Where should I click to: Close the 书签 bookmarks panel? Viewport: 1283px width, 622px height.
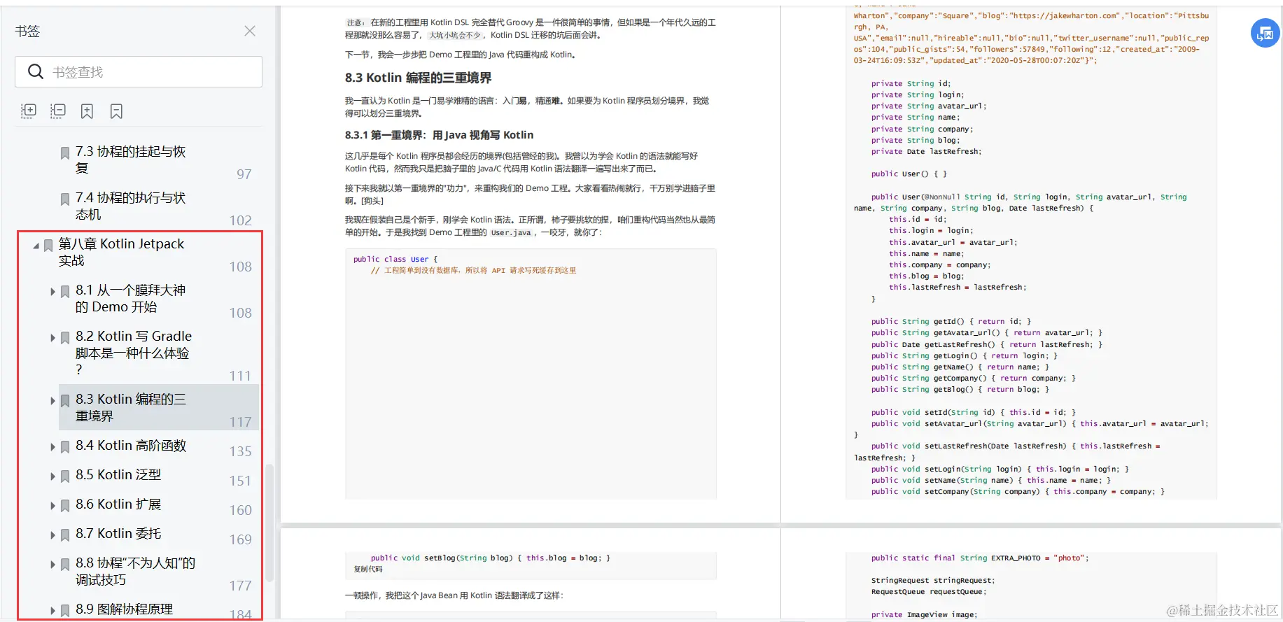[x=250, y=31]
